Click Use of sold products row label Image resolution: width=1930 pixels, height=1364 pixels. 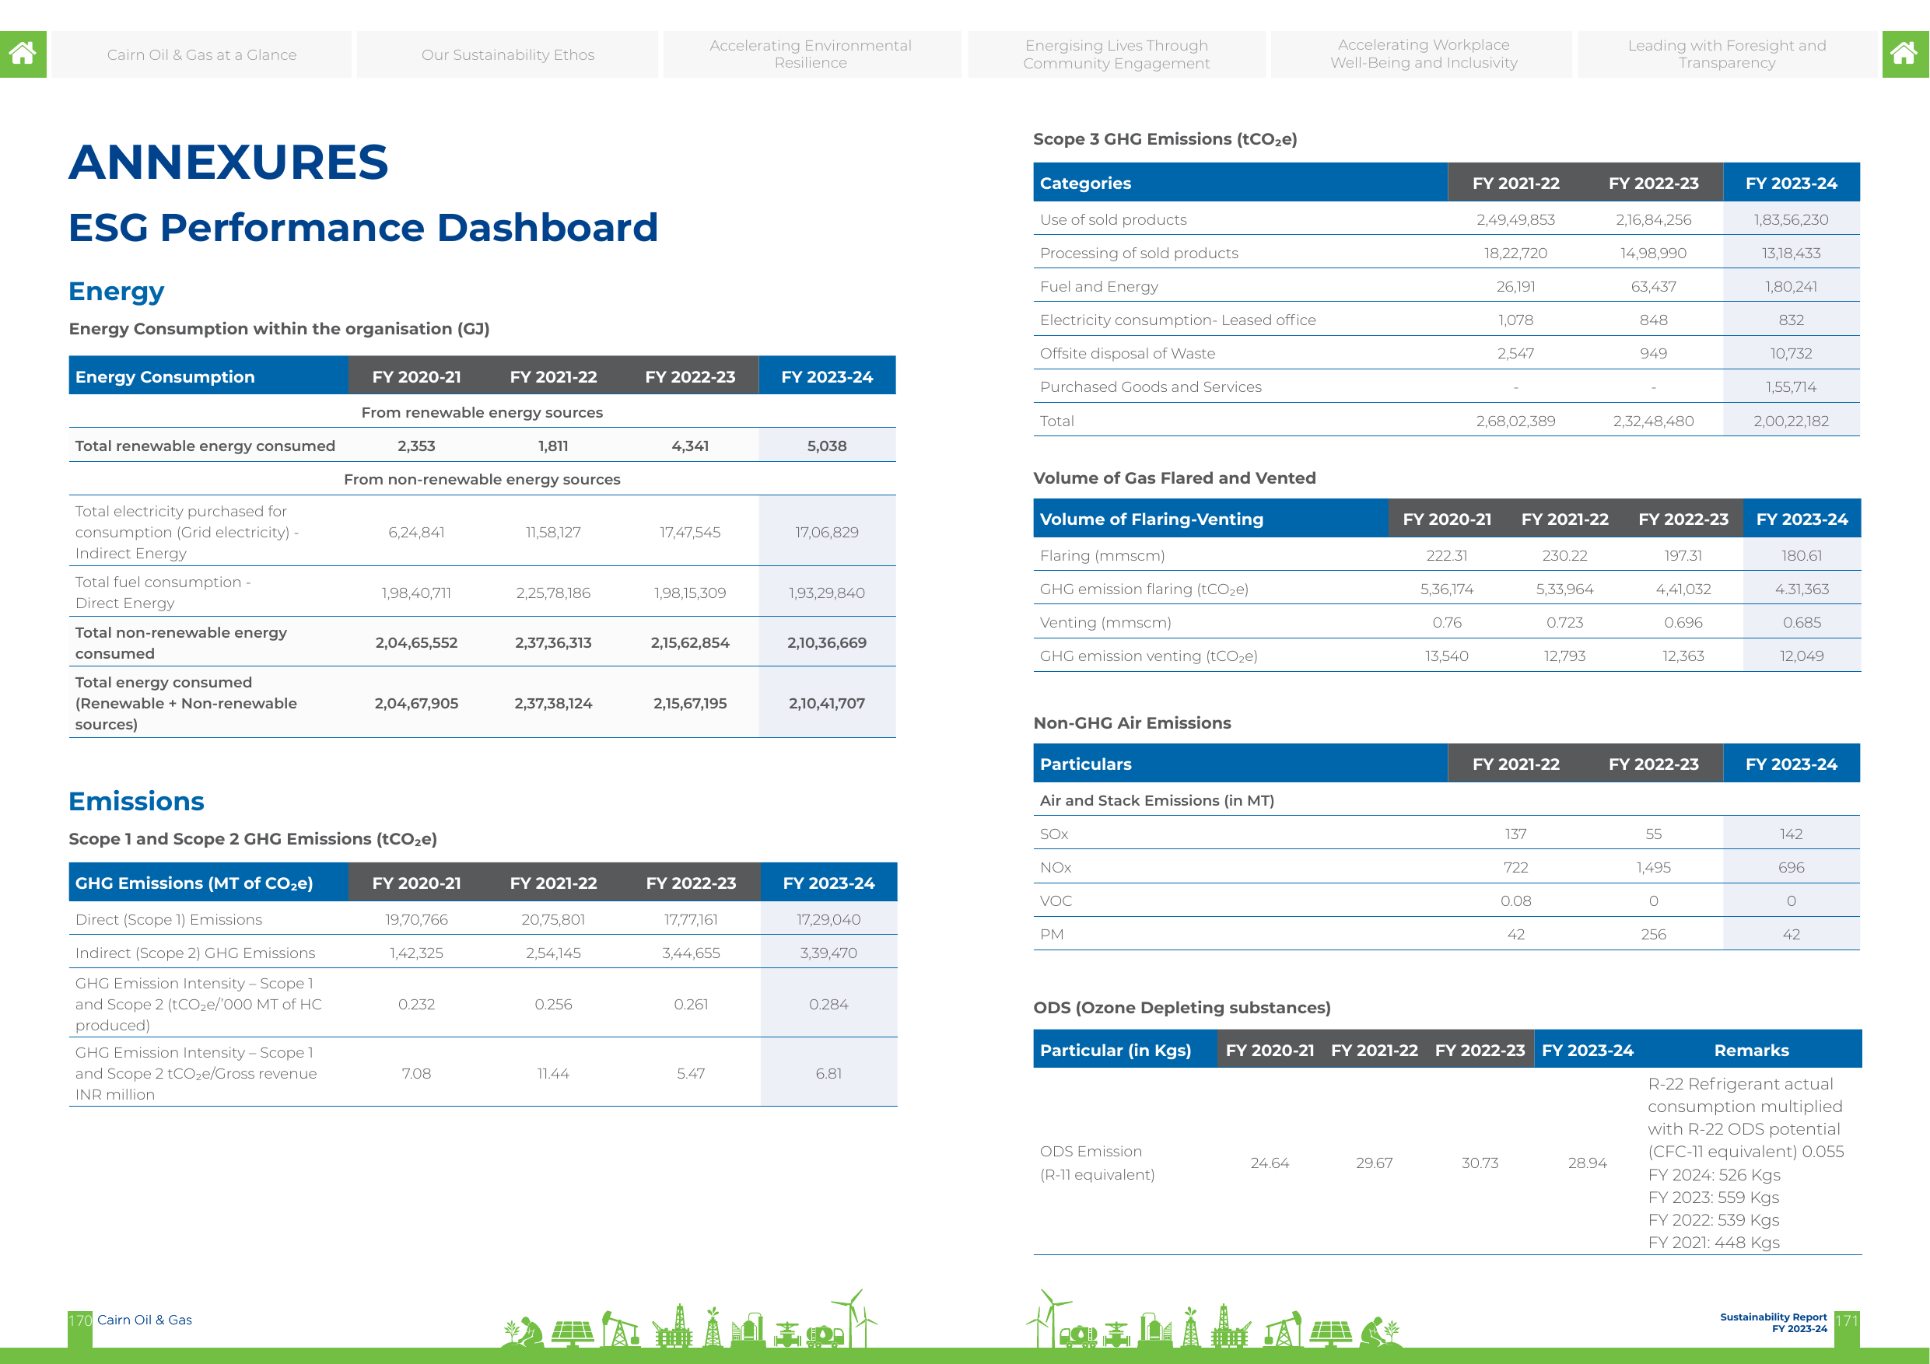[x=1113, y=219]
